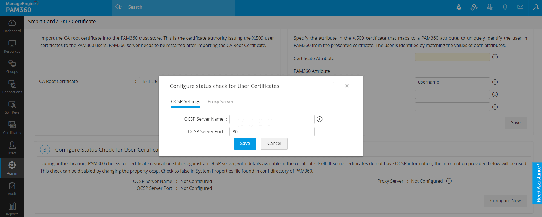Select the Admin gear in the sidebar

tap(12, 168)
